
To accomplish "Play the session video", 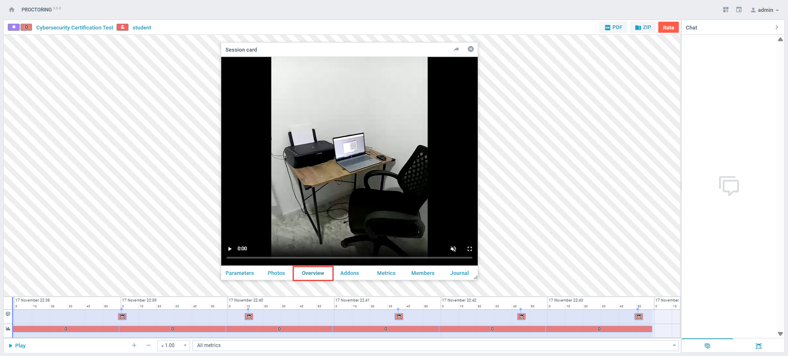I will pos(230,249).
